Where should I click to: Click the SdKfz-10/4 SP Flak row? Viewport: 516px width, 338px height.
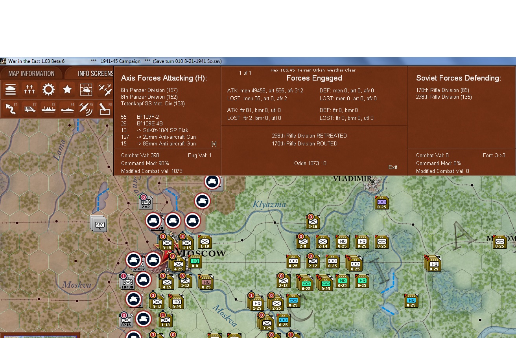[x=155, y=130]
